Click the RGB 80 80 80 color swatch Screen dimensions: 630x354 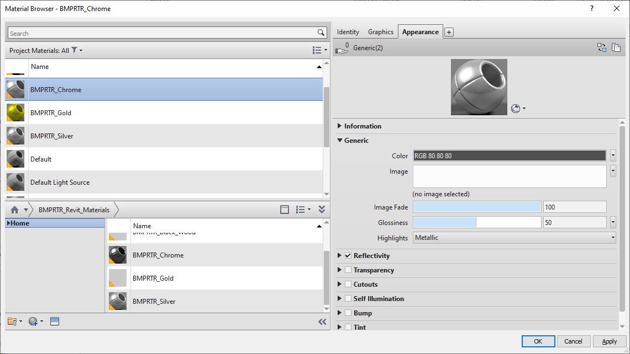point(510,155)
